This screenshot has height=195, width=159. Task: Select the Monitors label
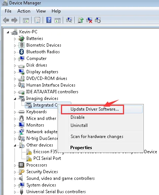tap(35, 125)
